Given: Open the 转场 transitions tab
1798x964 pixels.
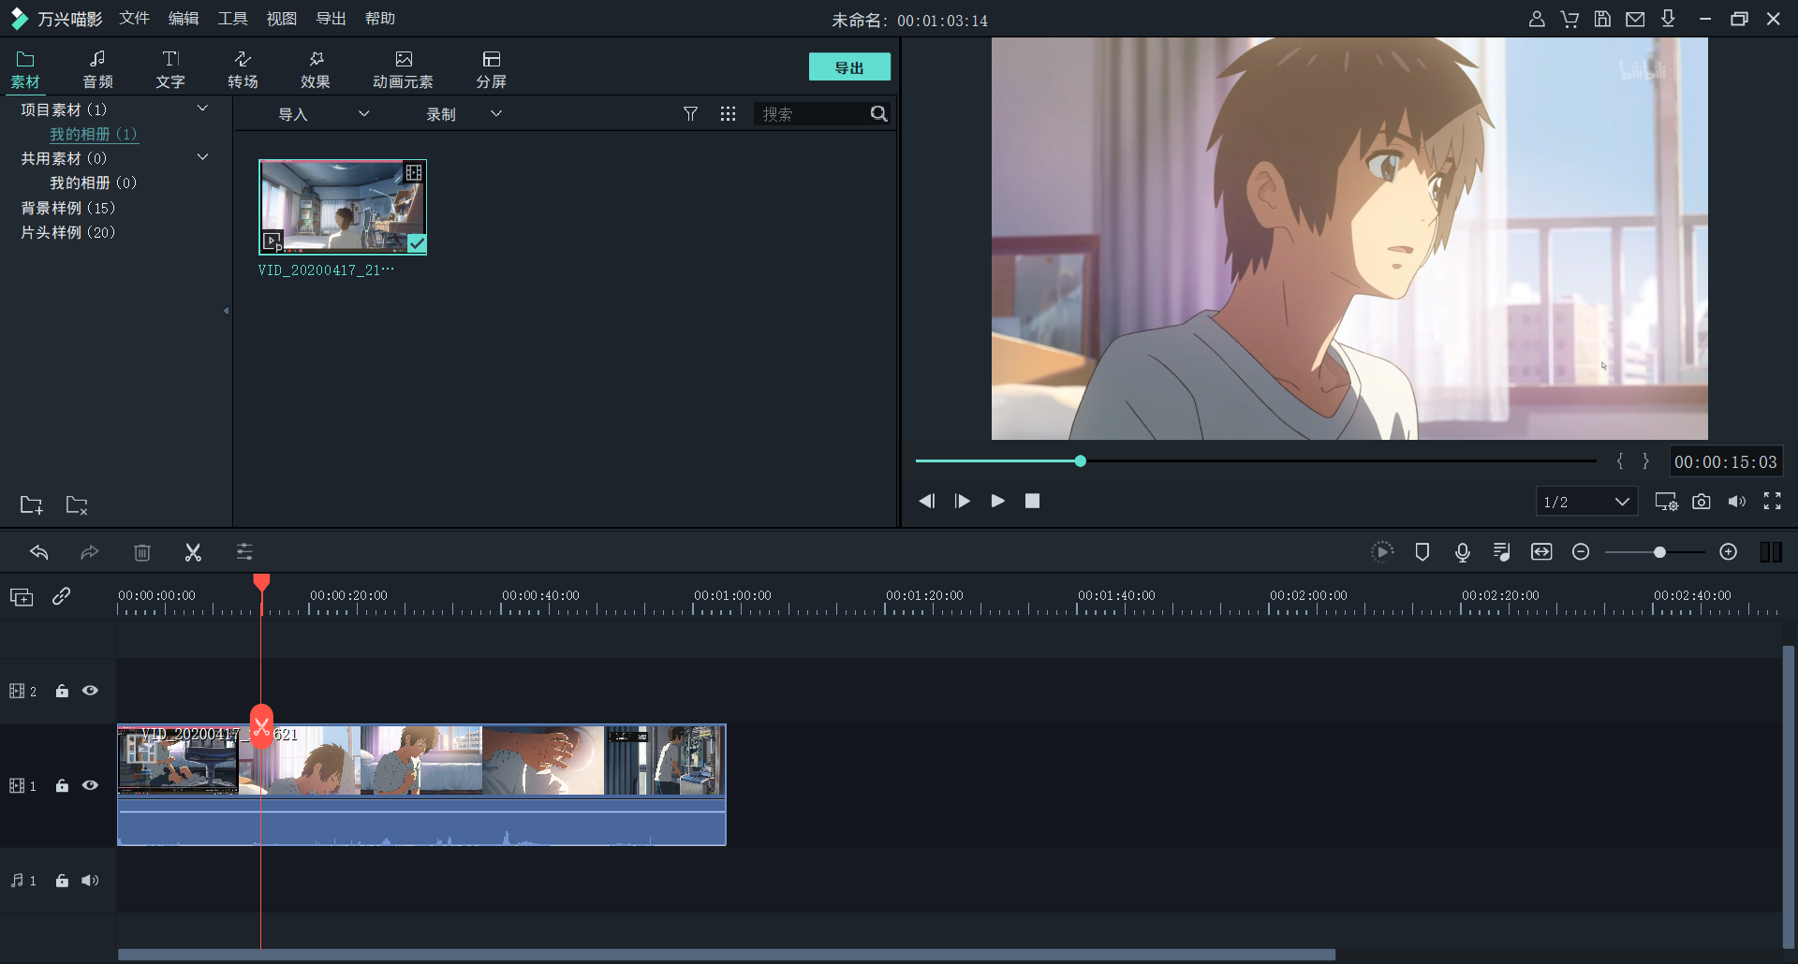Looking at the screenshot, I should coord(243,70).
